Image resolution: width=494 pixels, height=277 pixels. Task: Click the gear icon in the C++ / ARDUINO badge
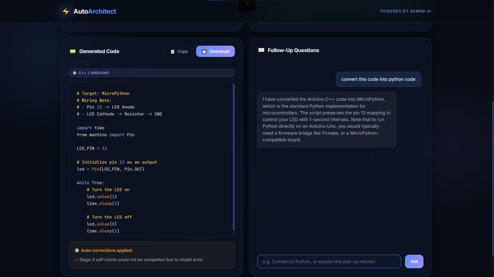click(75, 73)
